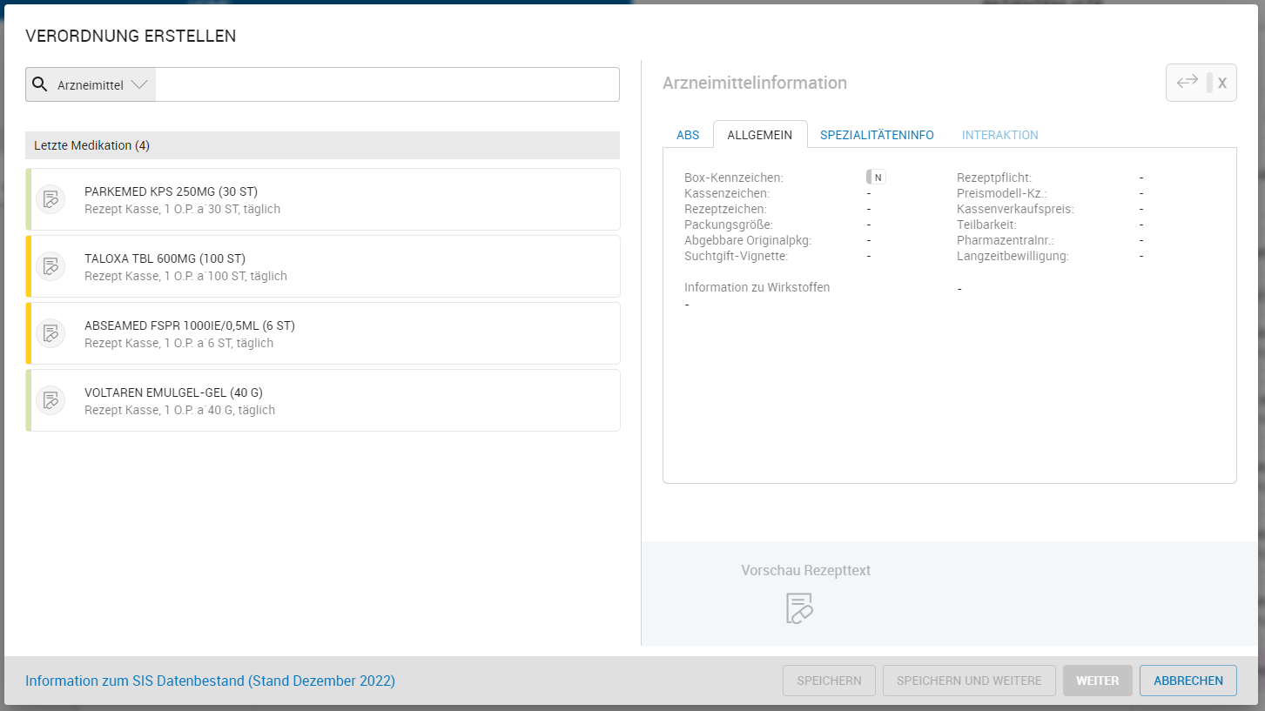Open the SIS Datenbestand information link
The width and height of the screenshot is (1265, 711).
tap(210, 681)
